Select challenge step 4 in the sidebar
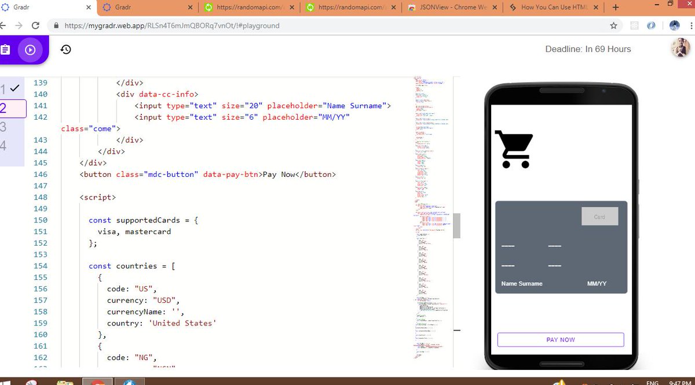This screenshot has height=385, width=695. click(x=3, y=146)
